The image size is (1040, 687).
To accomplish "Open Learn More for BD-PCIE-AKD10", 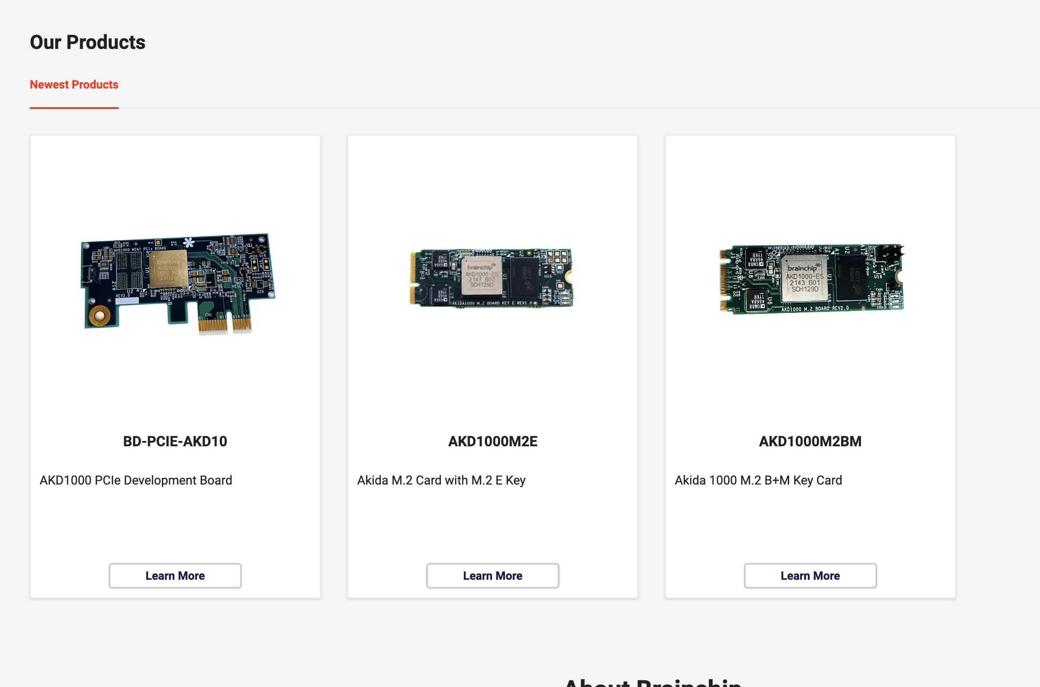I will click(x=175, y=576).
